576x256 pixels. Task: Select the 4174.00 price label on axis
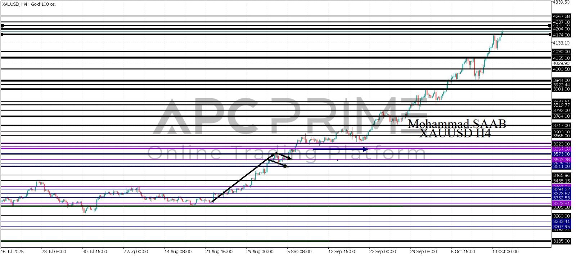tap(561, 35)
